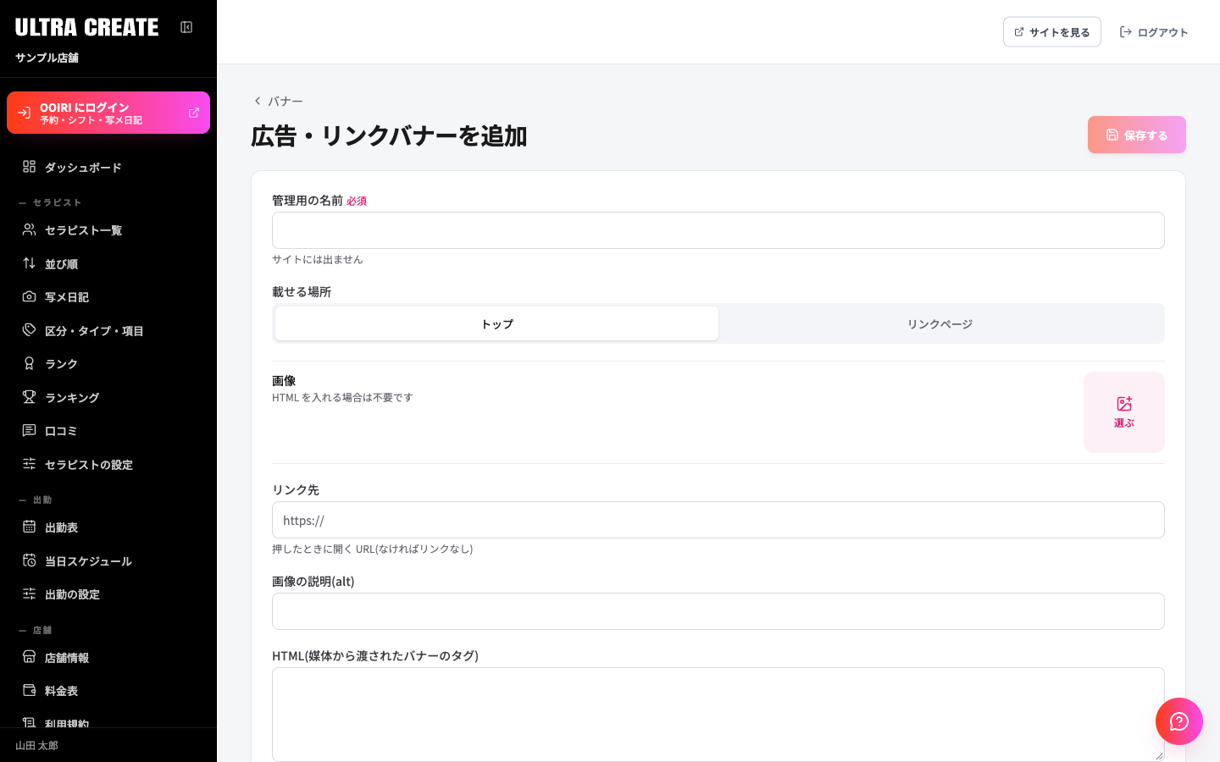Click the 保存する button
The width and height of the screenshot is (1220, 762).
(1137, 135)
